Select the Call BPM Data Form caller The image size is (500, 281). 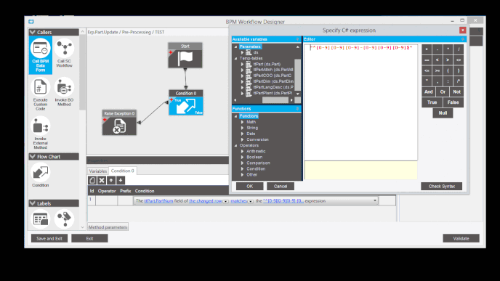click(41, 54)
